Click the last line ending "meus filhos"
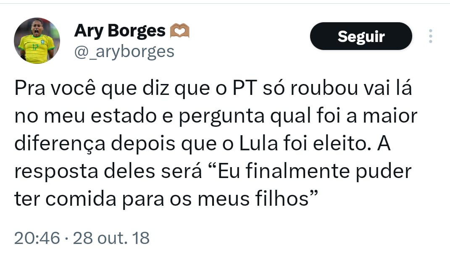Screen dimensions: 450x262 [x=166, y=199]
